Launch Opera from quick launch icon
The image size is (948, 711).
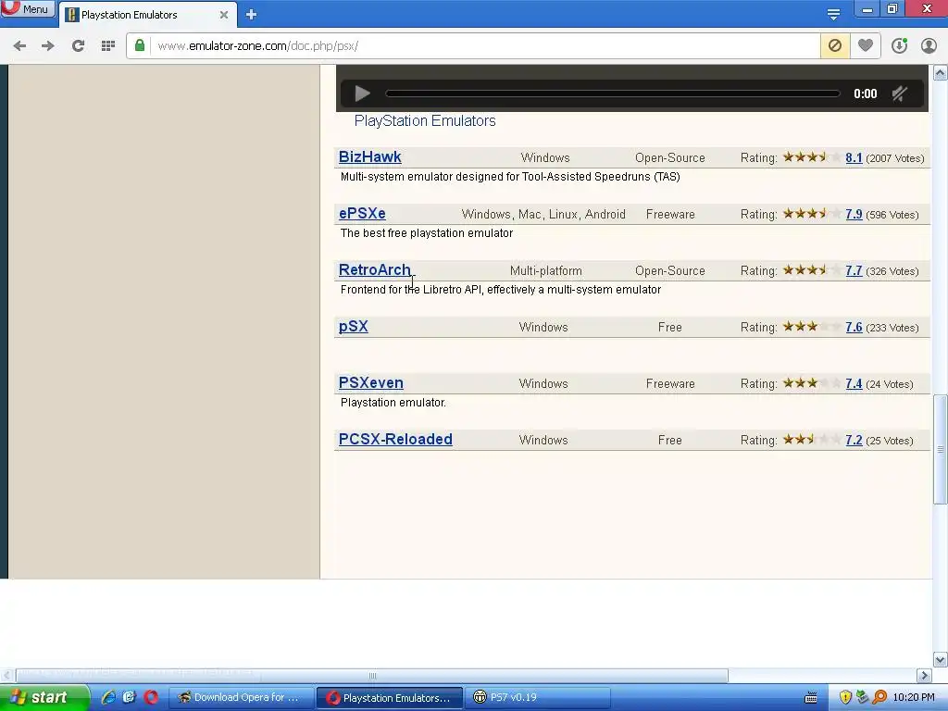tap(151, 697)
